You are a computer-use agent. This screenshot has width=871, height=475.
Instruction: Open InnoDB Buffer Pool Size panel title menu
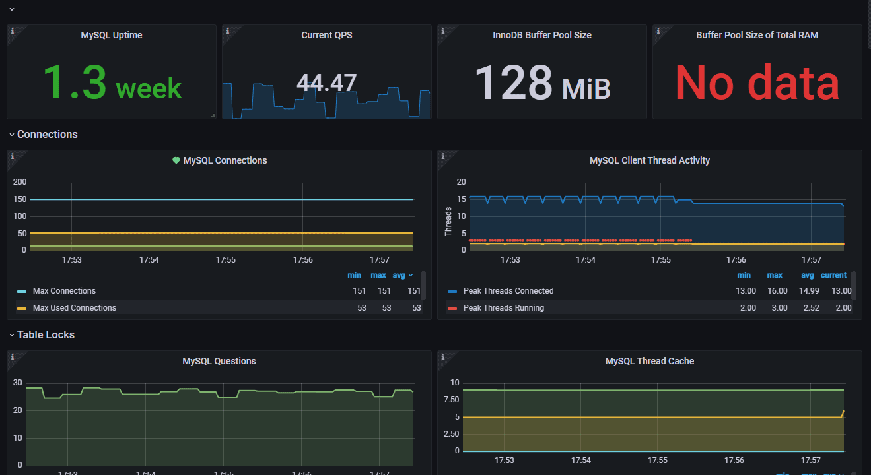coord(542,35)
